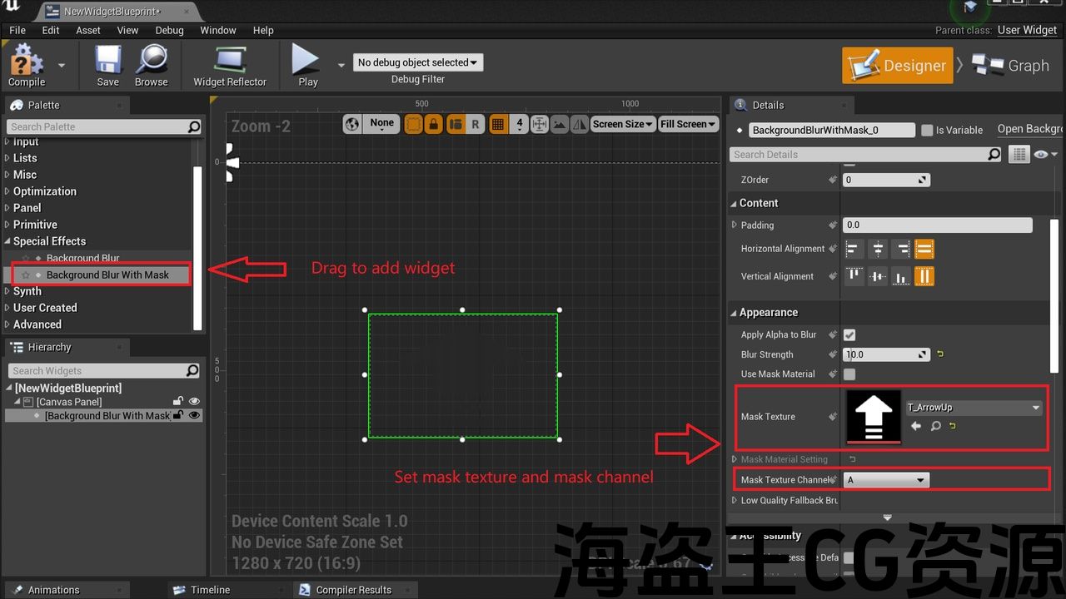This screenshot has height=599, width=1066.
Task: Check the Is Variable checkbox
Action: pos(927,130)
